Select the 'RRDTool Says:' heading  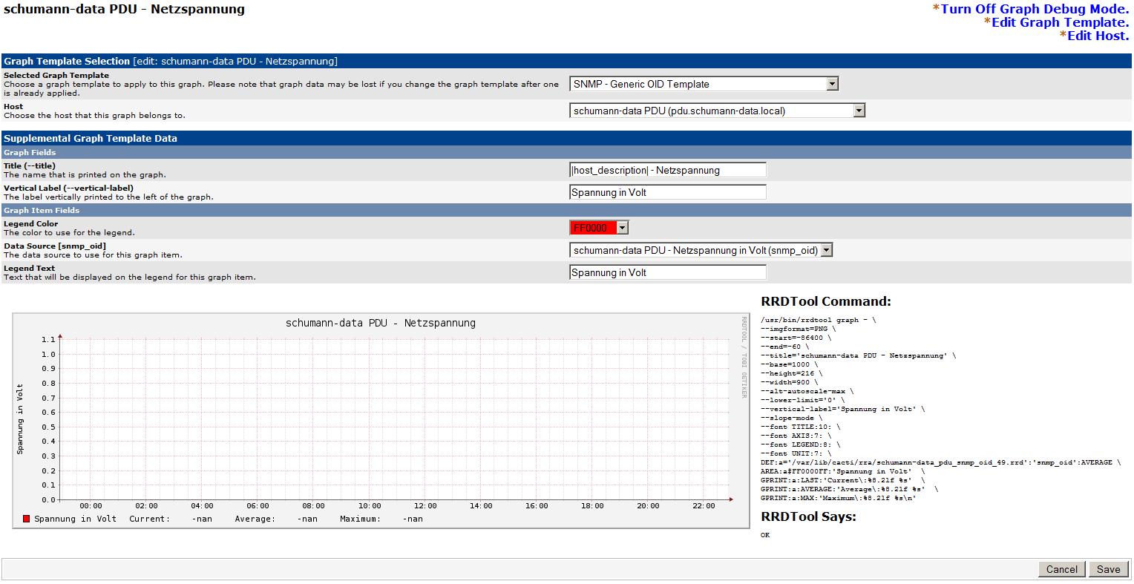(808, 516)
